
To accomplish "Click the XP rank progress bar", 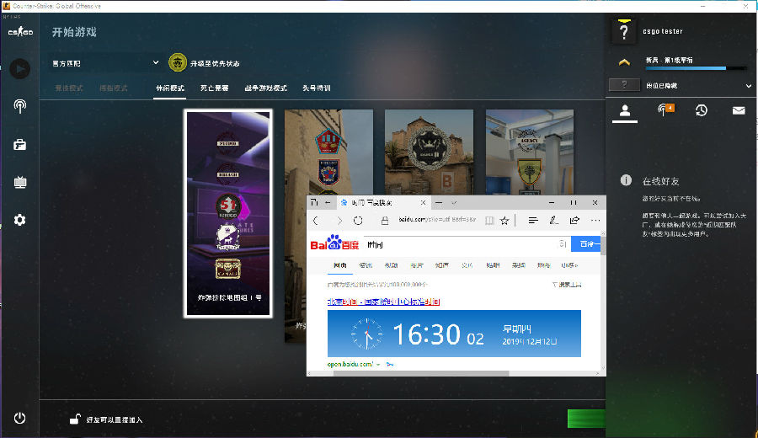I will (x=697, y=68).
